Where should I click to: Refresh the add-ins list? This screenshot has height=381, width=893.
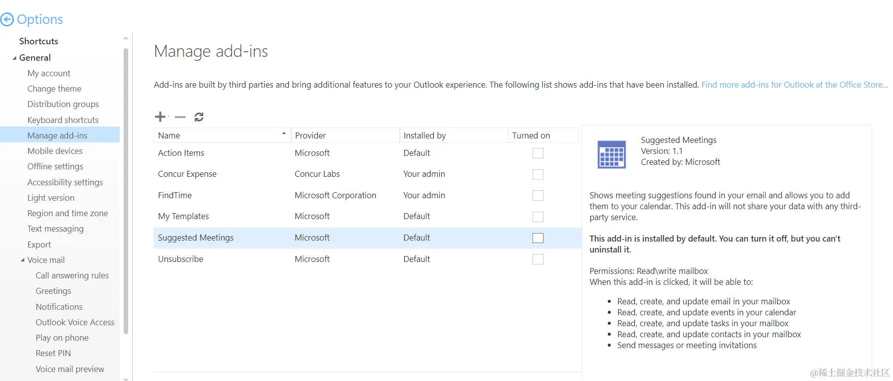point(199,117)
